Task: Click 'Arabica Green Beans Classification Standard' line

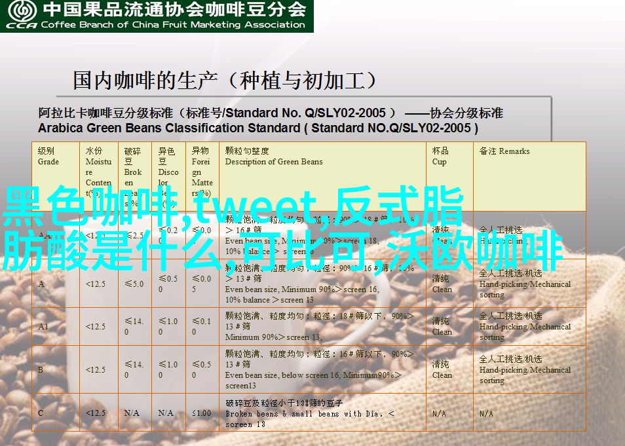Action: pos(258,128)
